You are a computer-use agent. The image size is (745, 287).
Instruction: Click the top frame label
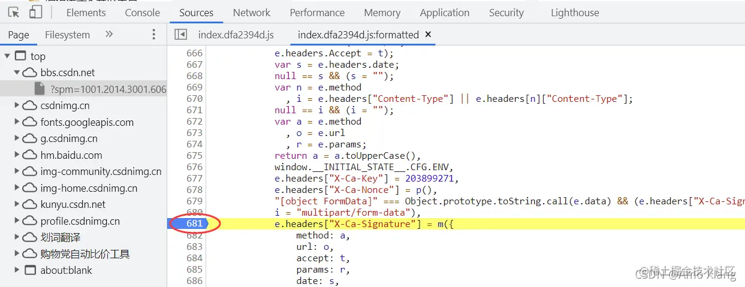pyautogui.click(x=38, y=56)
